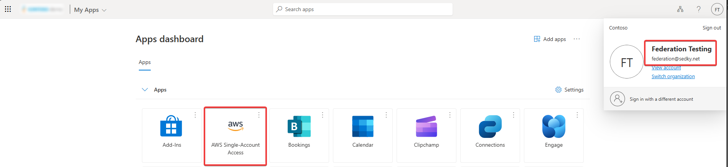The width and height of the screenshot is (728, 167).
Task: Launch the AWS Single-Account Access icon
Action: tap(236, 126)
